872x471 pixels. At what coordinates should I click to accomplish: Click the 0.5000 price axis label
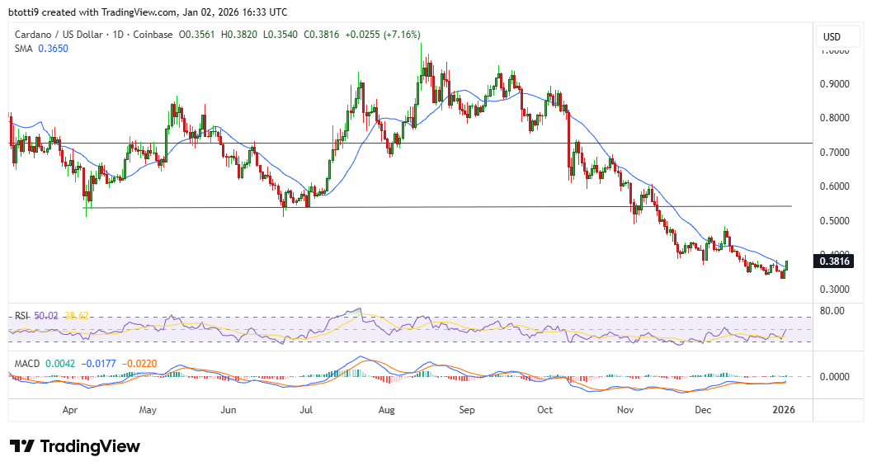tap(835, 221)
